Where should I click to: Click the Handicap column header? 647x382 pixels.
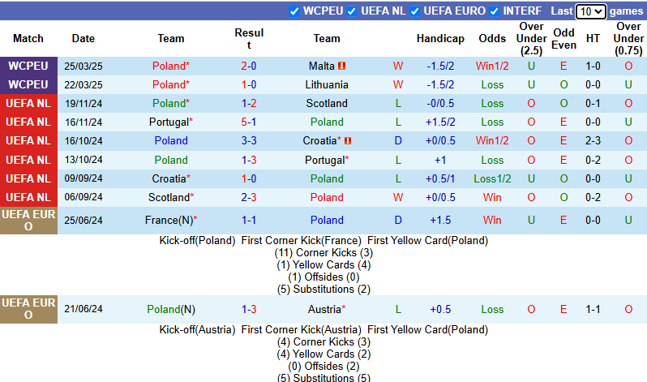pyautogui.click(x=440, y=38)
